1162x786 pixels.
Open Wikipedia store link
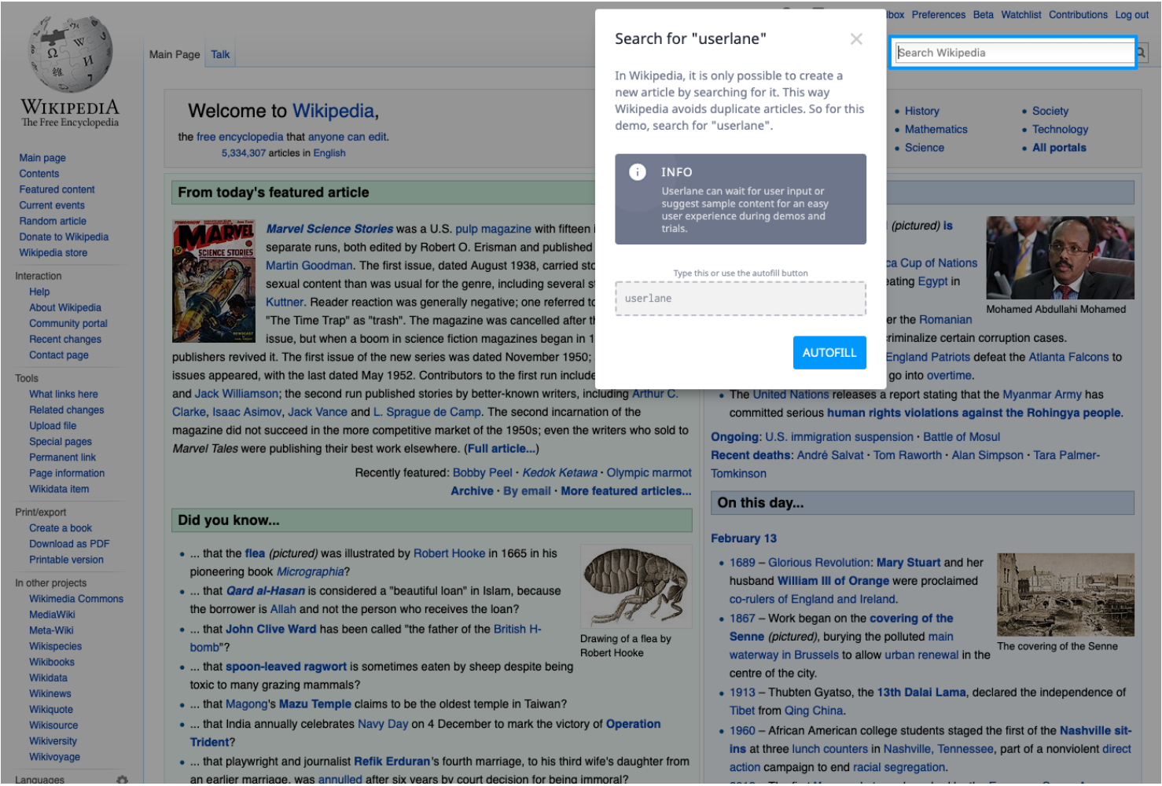pos(53,252)
